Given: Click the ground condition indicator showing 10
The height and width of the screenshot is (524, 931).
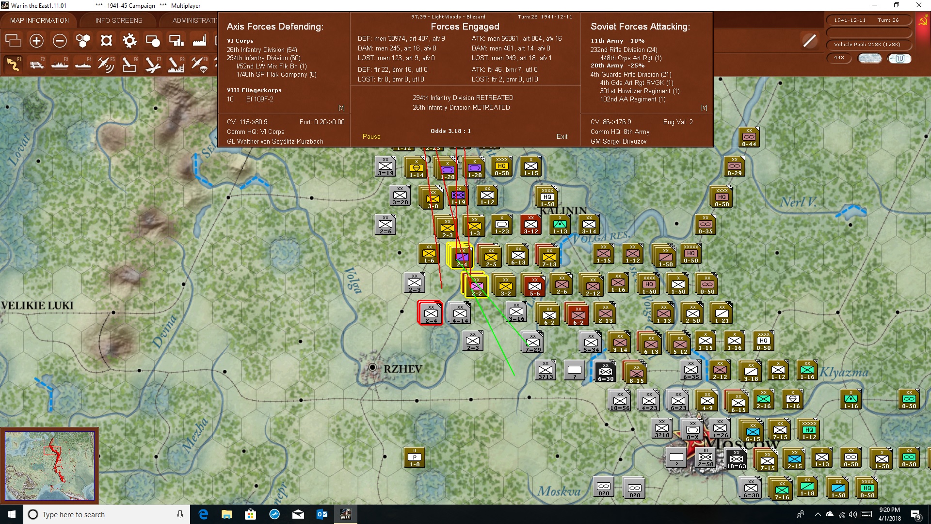Looking at the screenshot, I should pyautogui.click(x=899, y=58).
